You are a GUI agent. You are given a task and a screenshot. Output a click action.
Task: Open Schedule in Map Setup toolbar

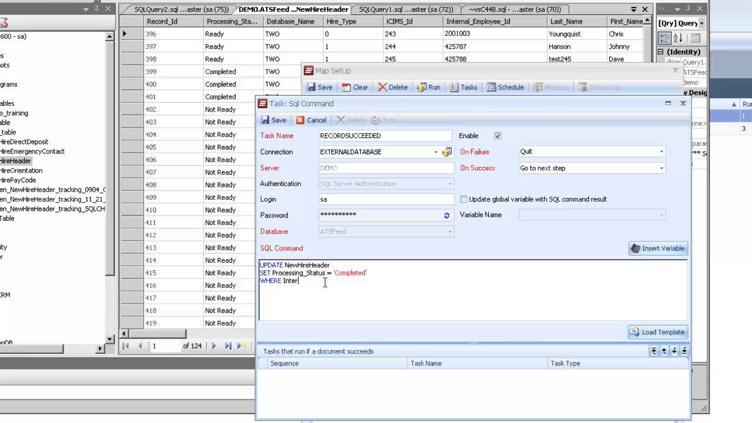click(505, 87)
